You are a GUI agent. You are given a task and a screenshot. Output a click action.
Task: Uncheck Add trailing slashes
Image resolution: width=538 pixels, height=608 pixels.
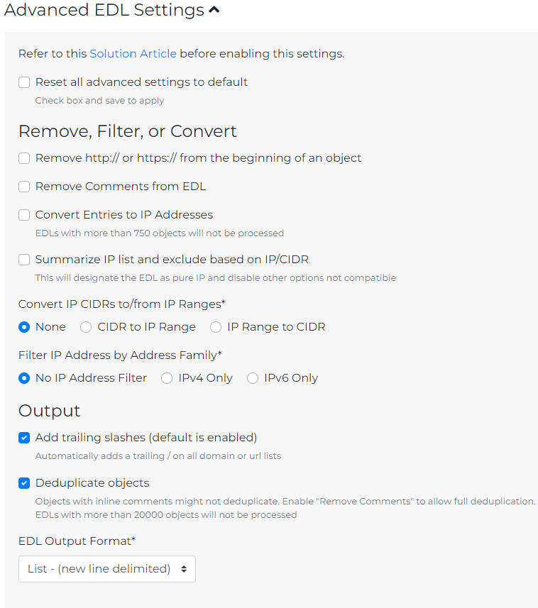pos(23,438)
